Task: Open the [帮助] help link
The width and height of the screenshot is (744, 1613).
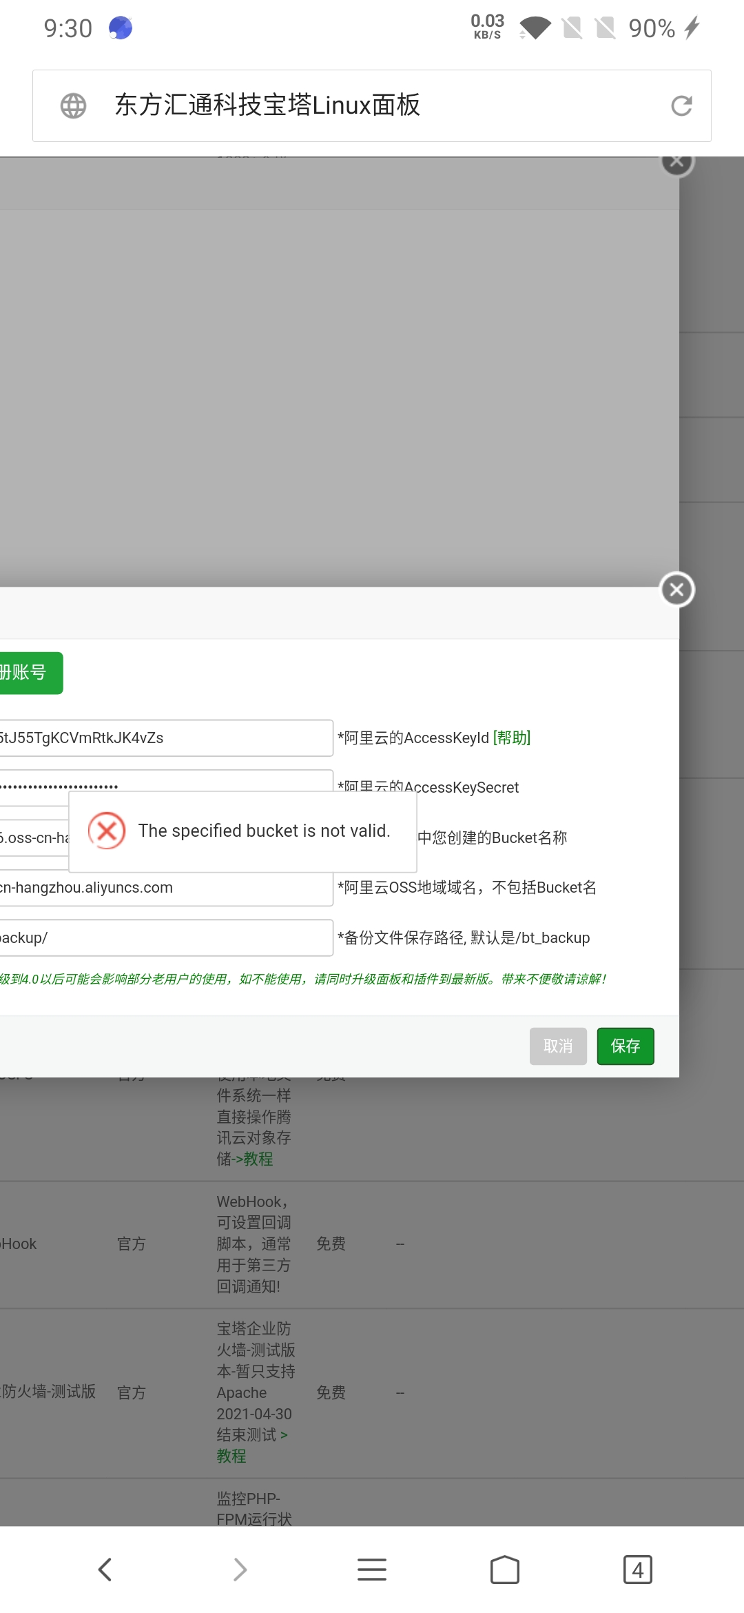Action: pos(512,738)
